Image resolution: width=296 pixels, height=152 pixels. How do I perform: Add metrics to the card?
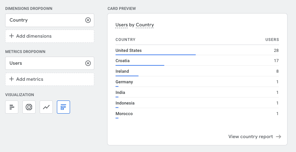[50, 79]
